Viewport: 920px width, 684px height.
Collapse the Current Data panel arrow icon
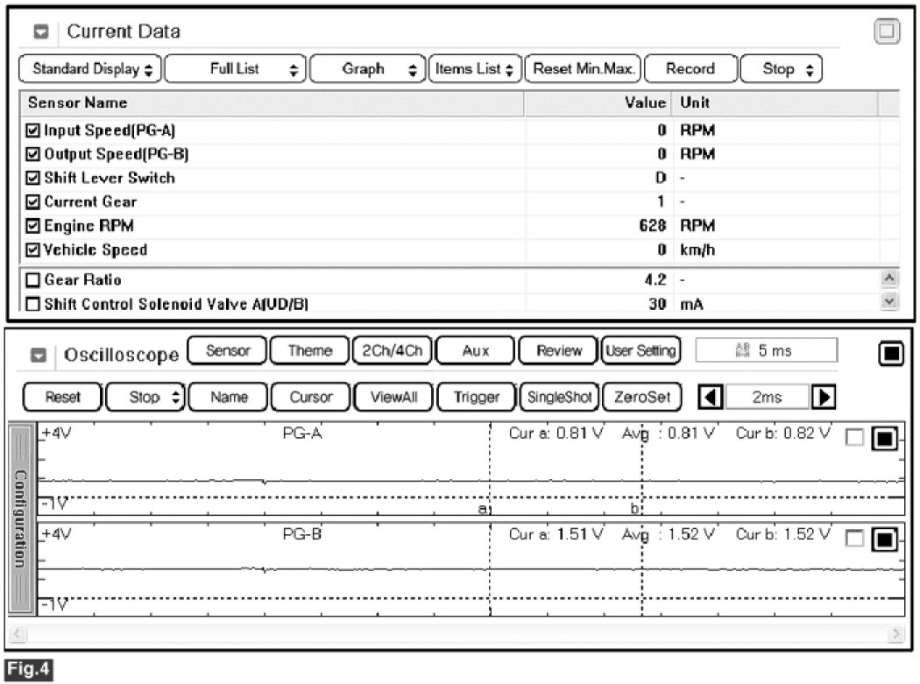click(x=40, y=33)
